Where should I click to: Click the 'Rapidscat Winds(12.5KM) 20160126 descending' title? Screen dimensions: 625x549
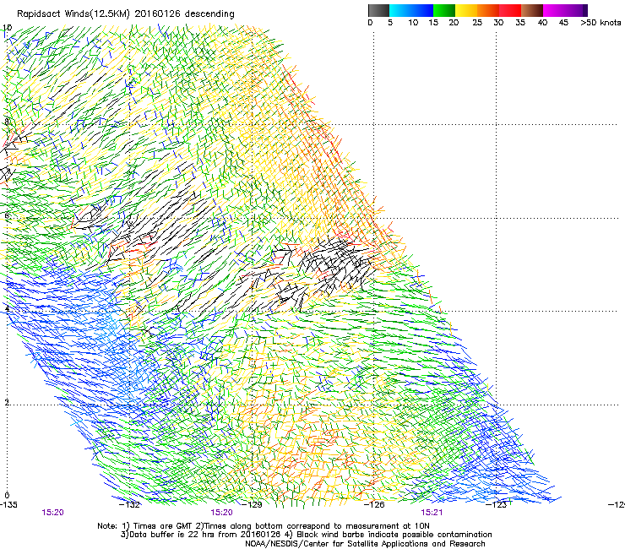coord(126,14)
